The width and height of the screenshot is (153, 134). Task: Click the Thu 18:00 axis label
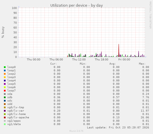point(102,59)
